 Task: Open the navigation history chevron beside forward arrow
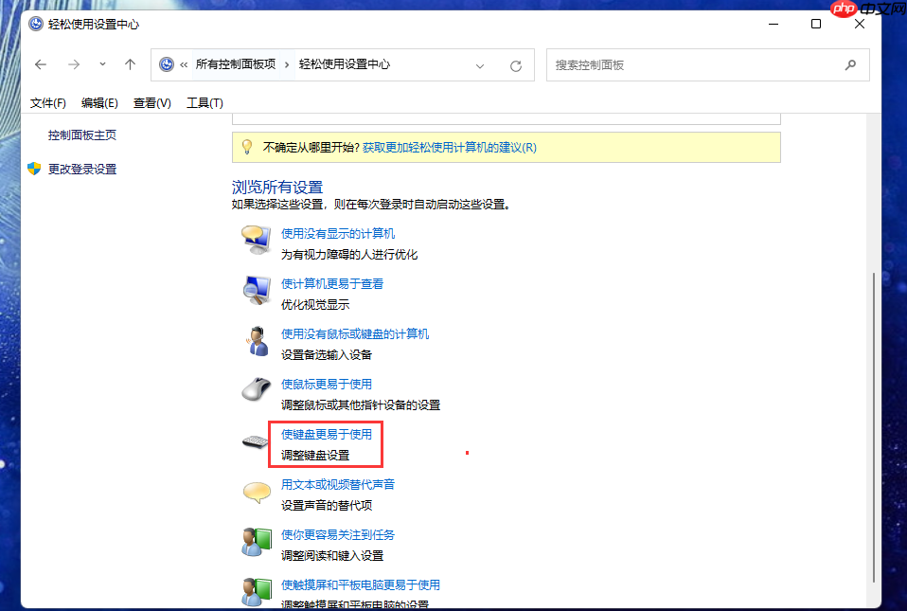(101, 64)
